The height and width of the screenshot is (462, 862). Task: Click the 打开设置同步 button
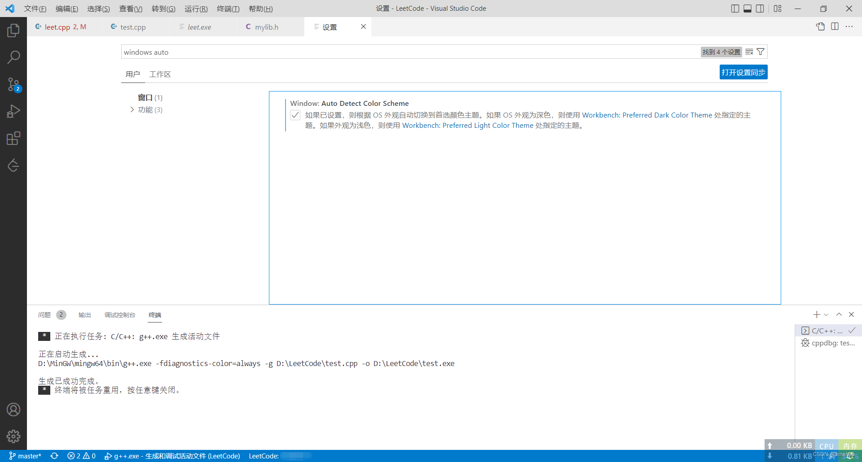pyautogui.click(x=743, y=72)
